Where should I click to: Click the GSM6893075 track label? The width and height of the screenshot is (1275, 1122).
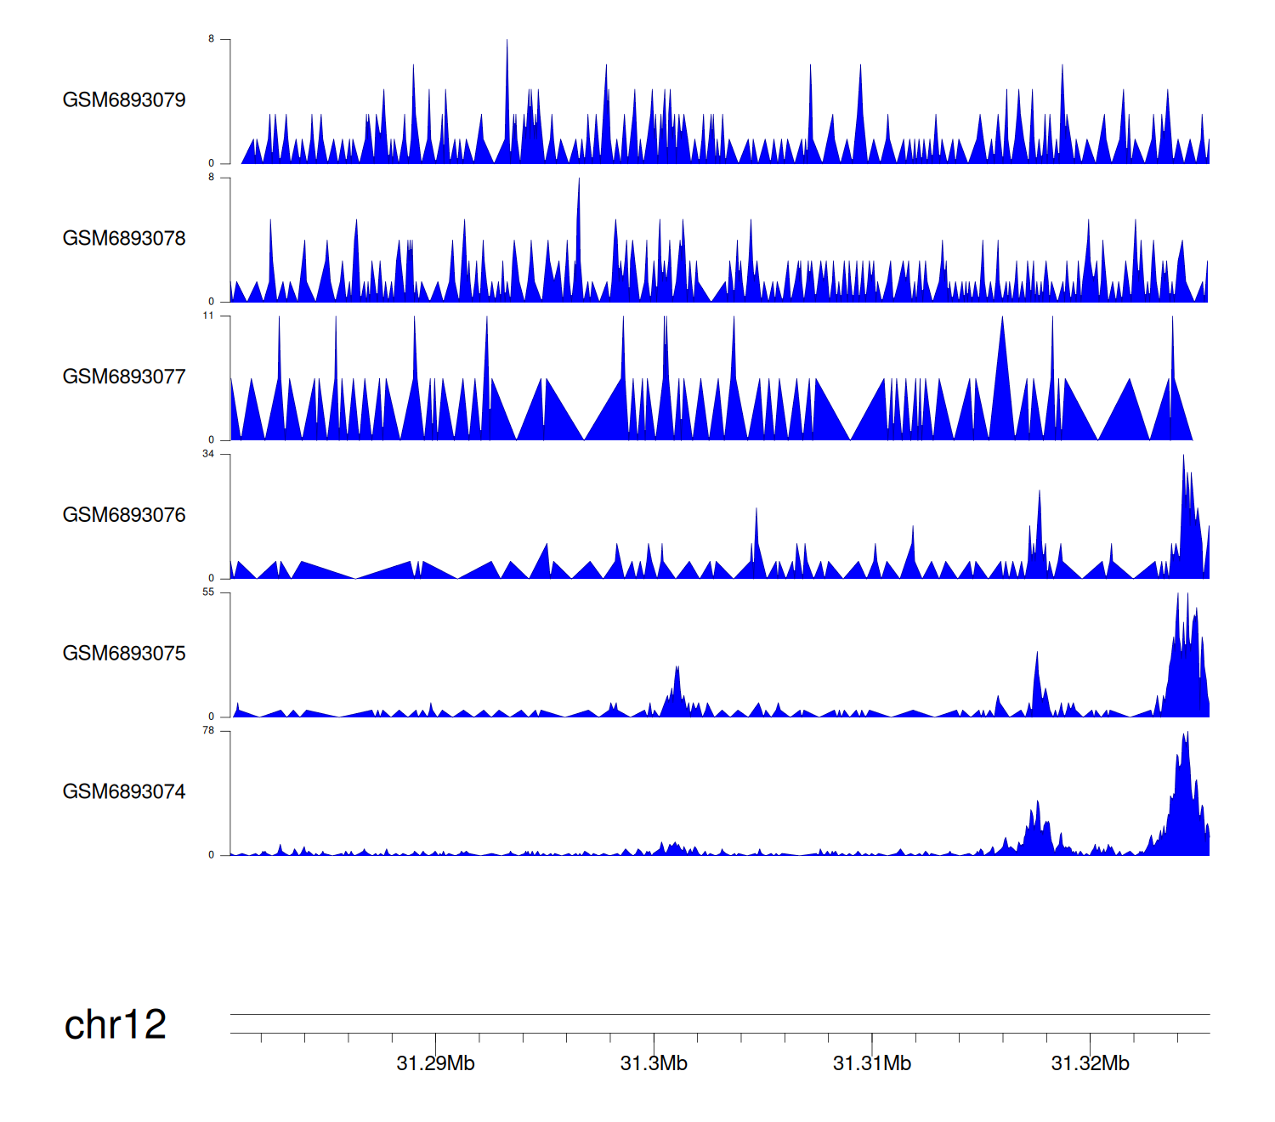tap(124, 654)
